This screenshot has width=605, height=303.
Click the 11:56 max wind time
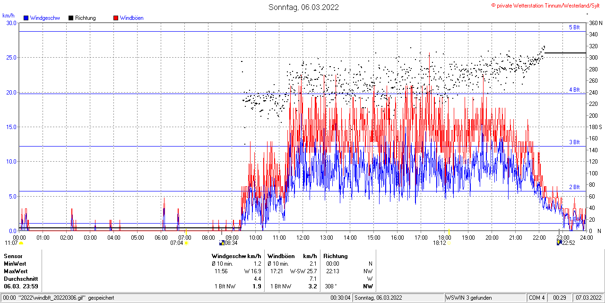click(x=221, y=271)
